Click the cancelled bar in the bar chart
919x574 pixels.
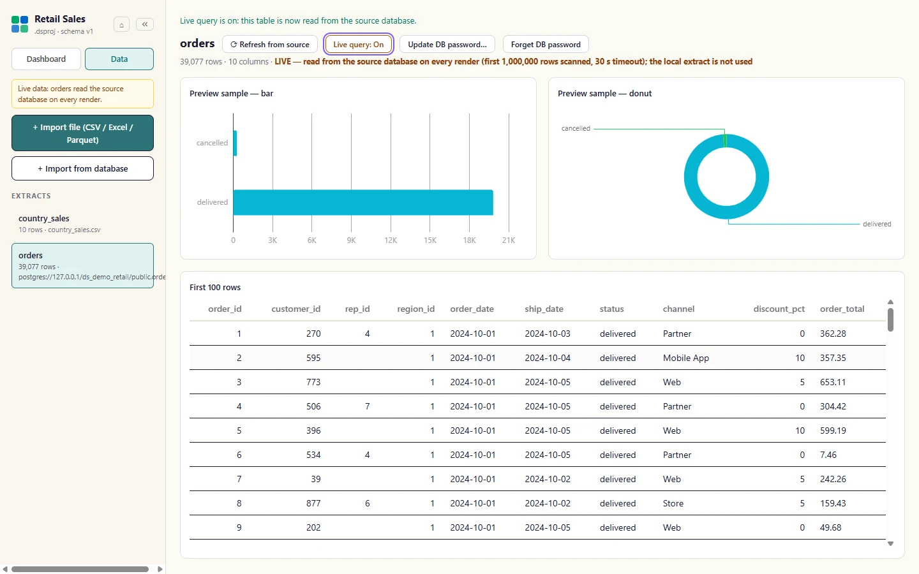[x=235, y=143]
